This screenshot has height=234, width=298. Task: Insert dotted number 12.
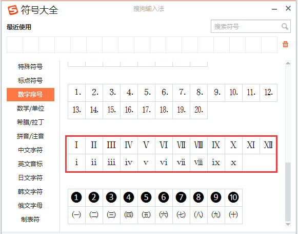click(x=268, y=93)
